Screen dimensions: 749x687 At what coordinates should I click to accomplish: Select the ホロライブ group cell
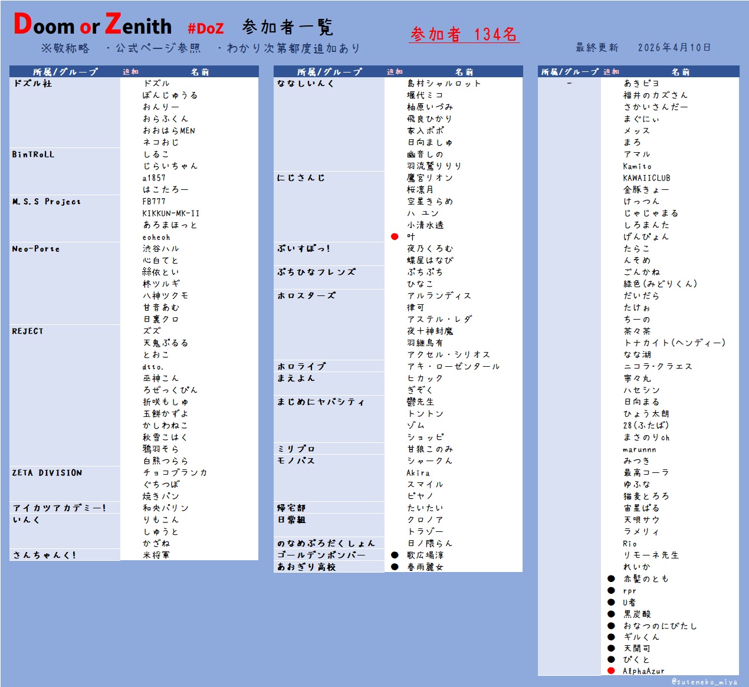point(329,366)
